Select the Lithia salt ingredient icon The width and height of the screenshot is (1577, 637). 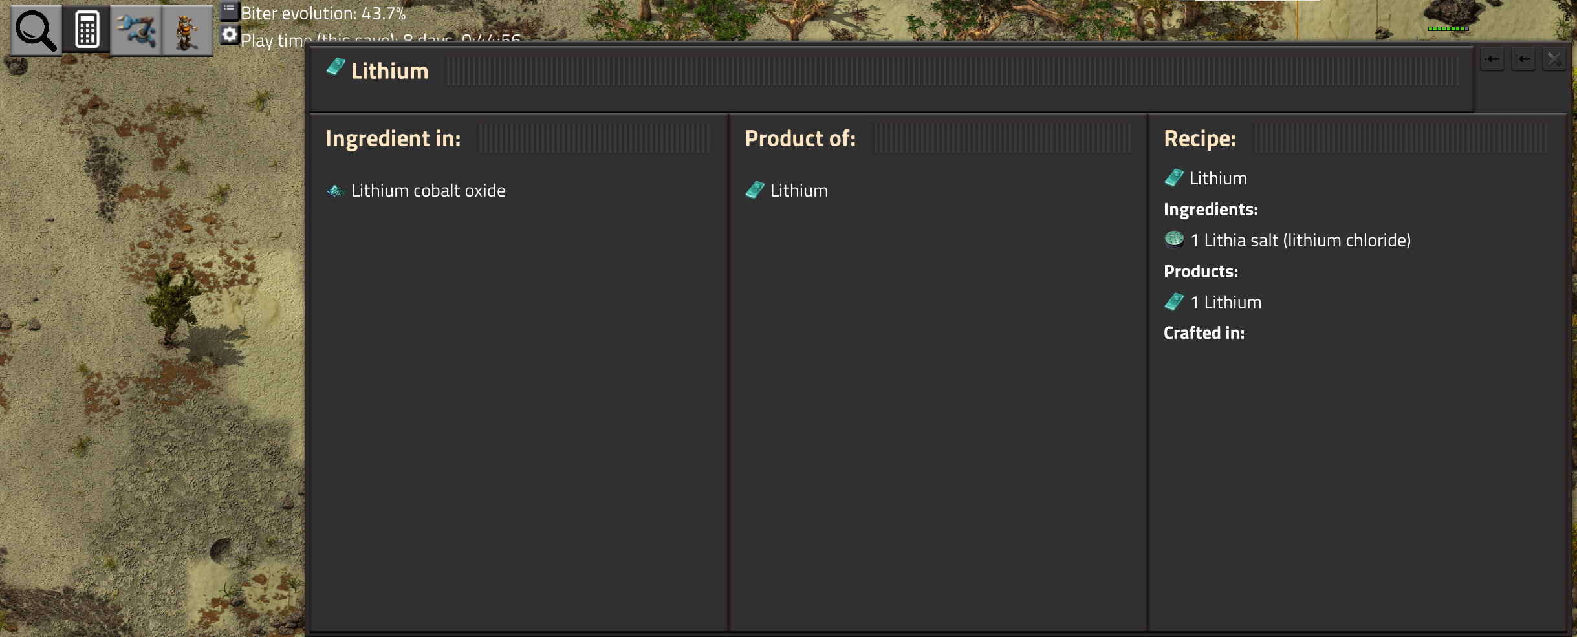click(1173, 239)
